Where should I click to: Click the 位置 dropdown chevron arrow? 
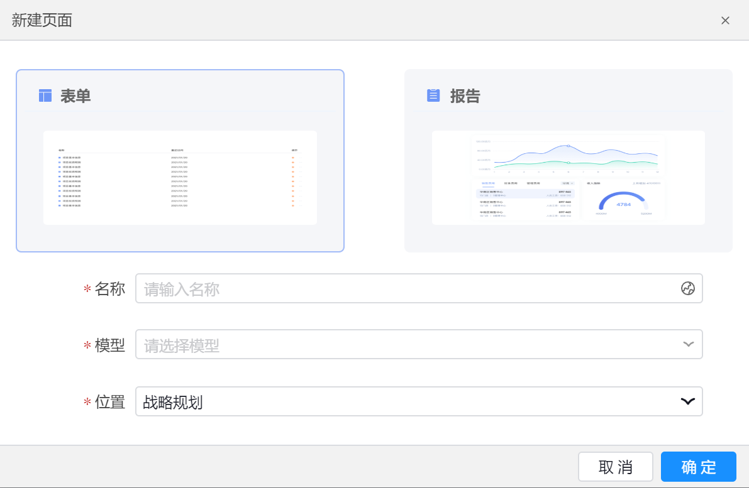click(x=688, y=401)
